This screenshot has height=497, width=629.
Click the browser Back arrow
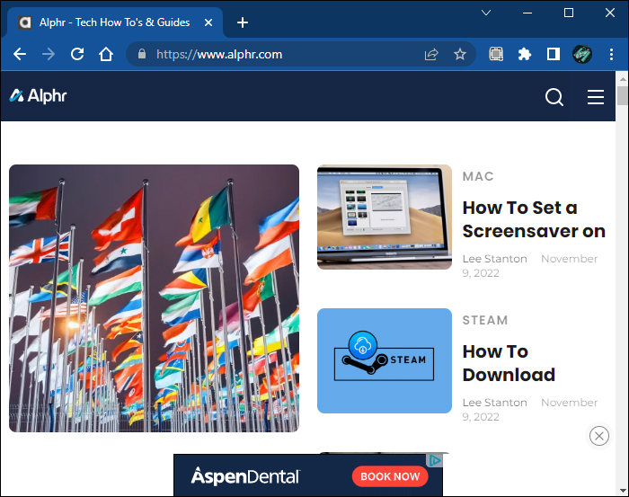coord(20,54)
